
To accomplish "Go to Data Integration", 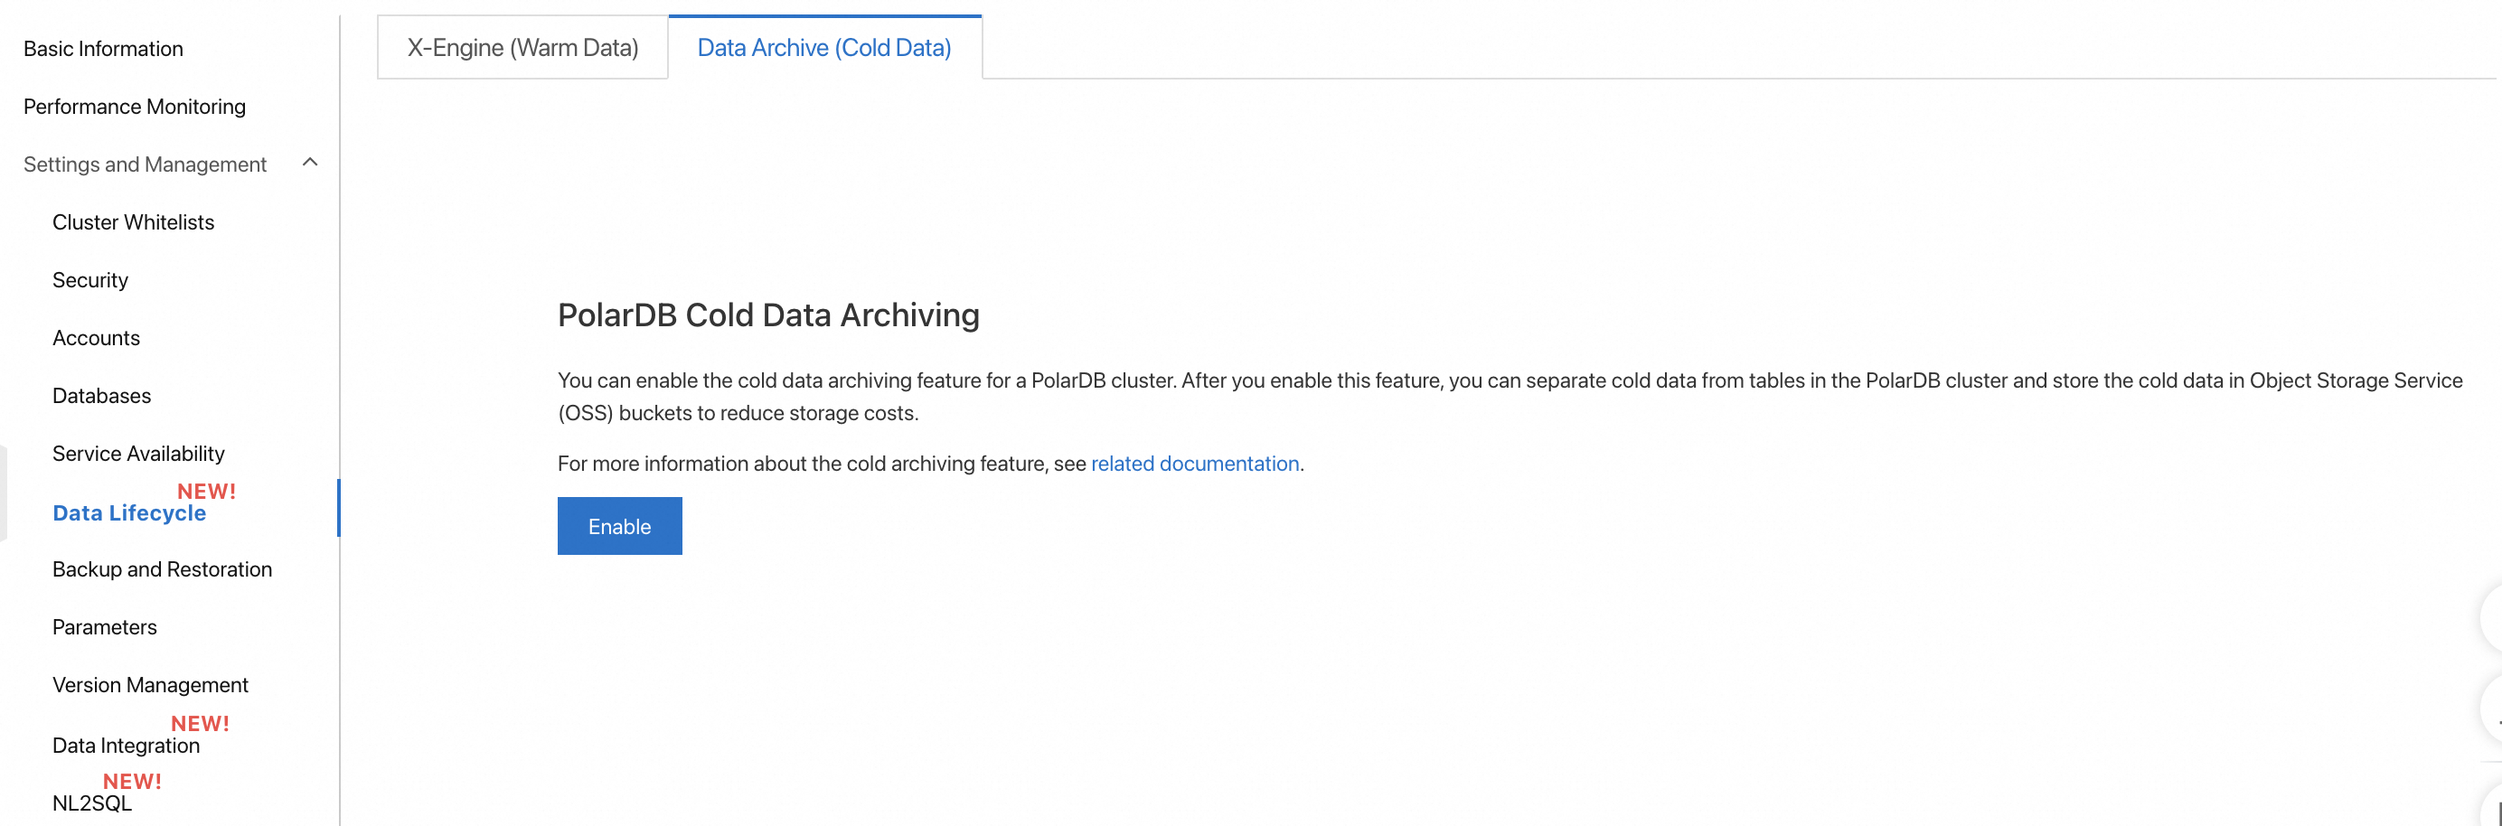I will tap(127, 746).
